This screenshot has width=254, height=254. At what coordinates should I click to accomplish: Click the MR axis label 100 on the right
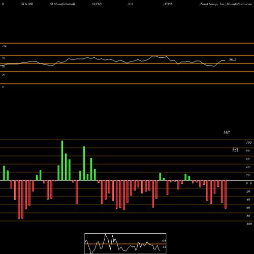click(248, 143)
